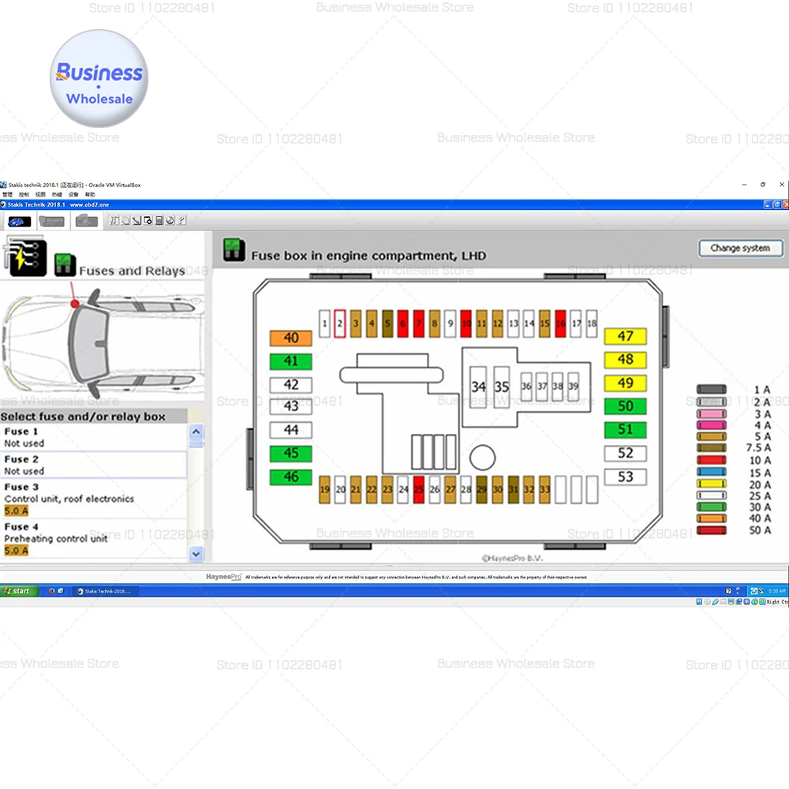This screenshot has height=789, width=789.
Task: Open the calculator toolbar icon
Action: (159, 220)
